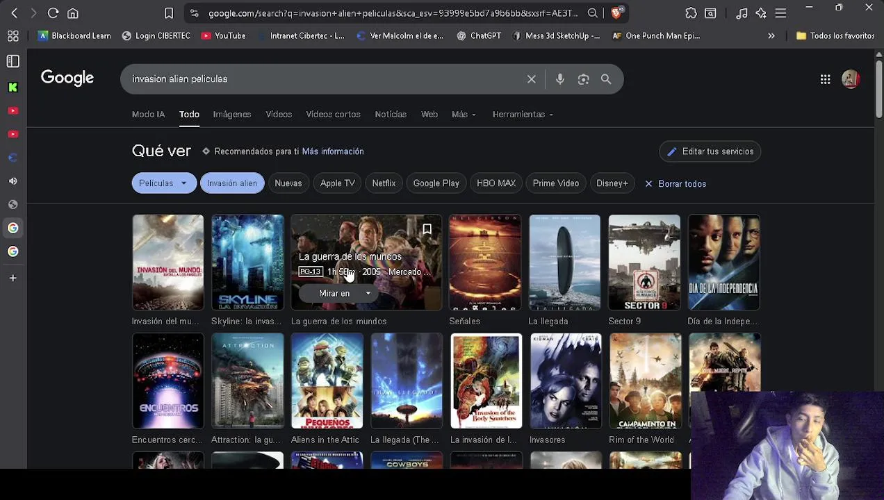Image resolution: width=884 pixels, height=500 pixels.
Task: Switch to the Imágenes tab
Action: pos(232,115)
